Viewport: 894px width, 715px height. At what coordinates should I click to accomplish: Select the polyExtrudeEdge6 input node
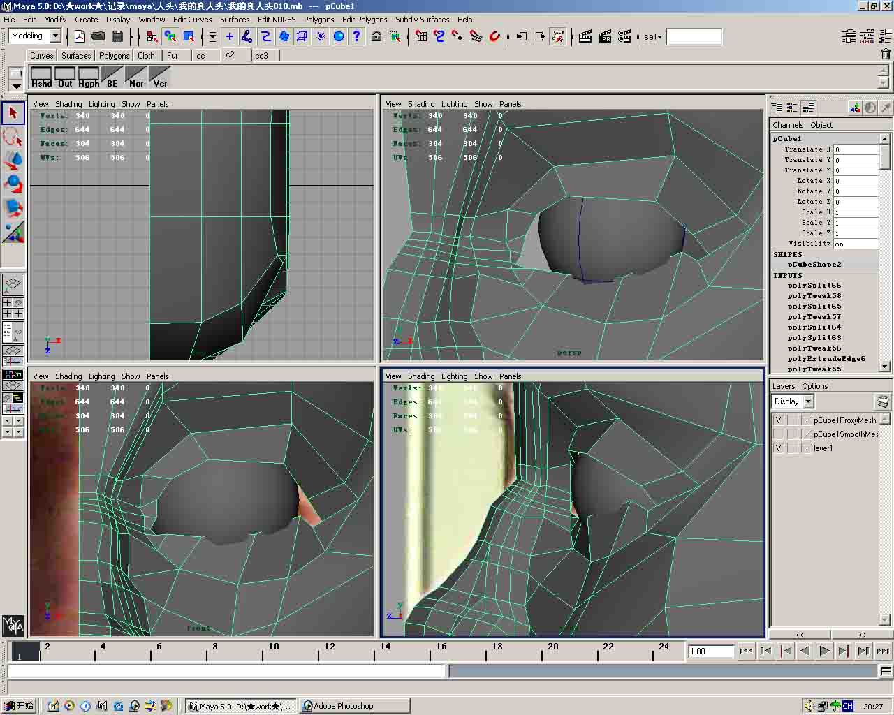(x=826, y=359)
